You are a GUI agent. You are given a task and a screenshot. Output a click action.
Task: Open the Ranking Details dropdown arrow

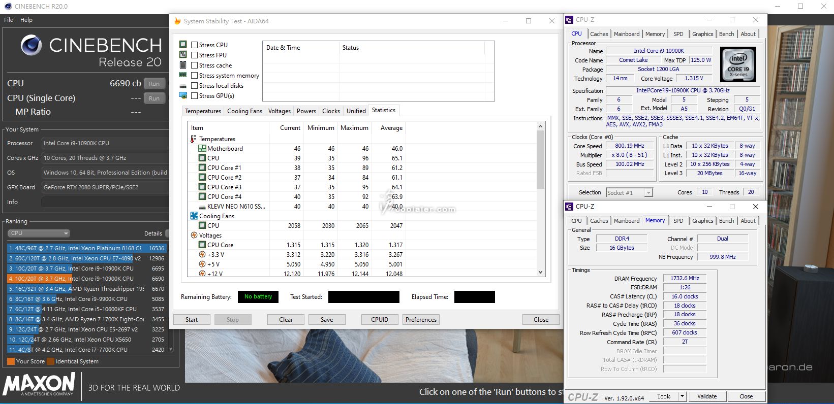pyautogui.click(x=167, y=233)
